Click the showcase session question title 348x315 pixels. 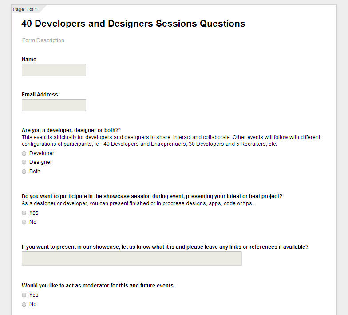152,196
